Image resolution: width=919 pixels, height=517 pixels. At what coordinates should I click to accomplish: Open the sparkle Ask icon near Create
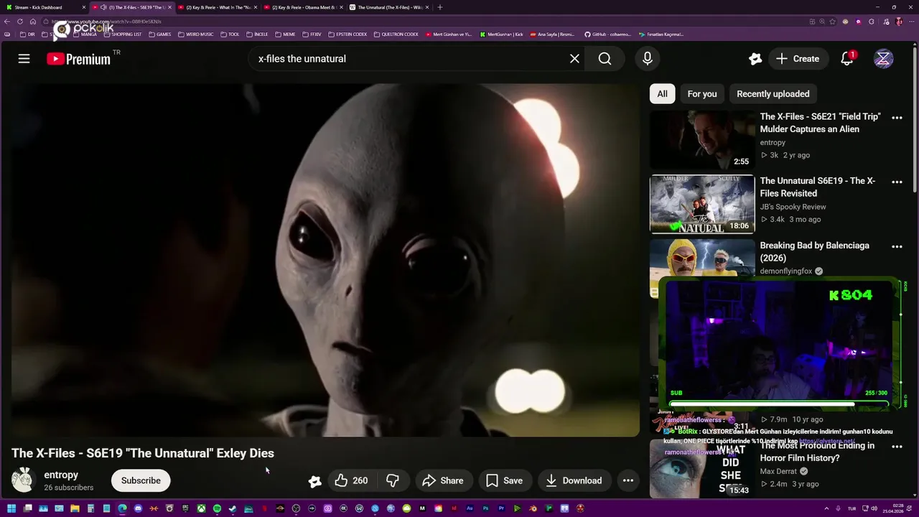coord(755,59)
